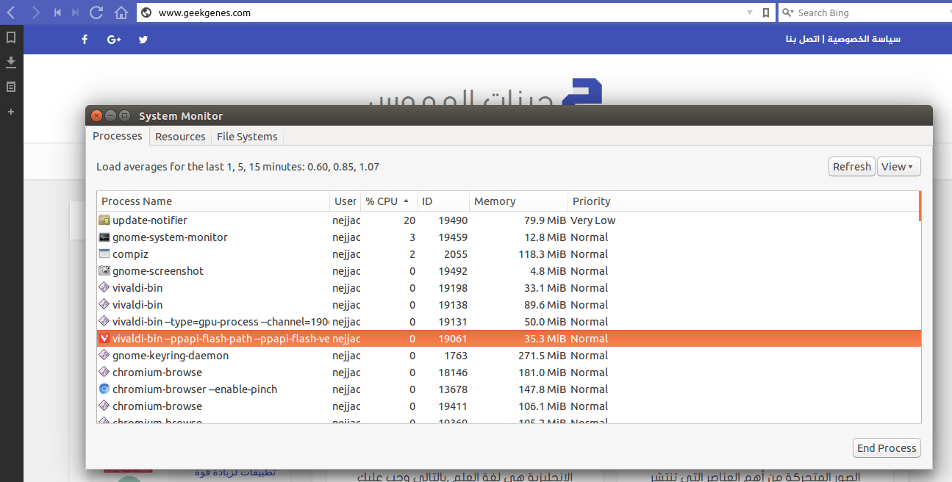Switch to the Resources tab
This screenshot has height=482, width=952.
(x=180, y=137)
